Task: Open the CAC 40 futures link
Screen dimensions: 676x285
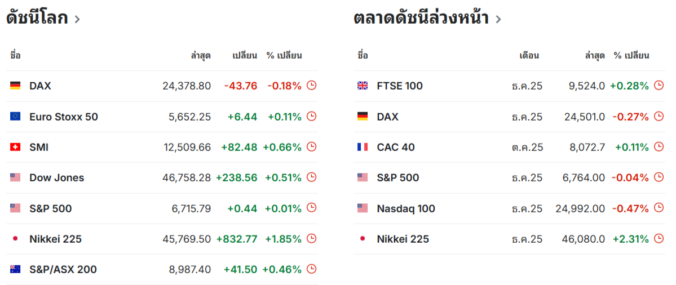Action: 395,147
